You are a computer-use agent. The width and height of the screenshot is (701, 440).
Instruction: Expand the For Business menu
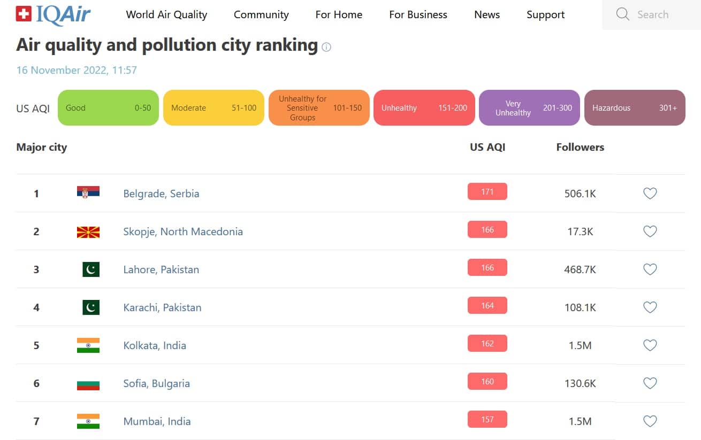418,15
